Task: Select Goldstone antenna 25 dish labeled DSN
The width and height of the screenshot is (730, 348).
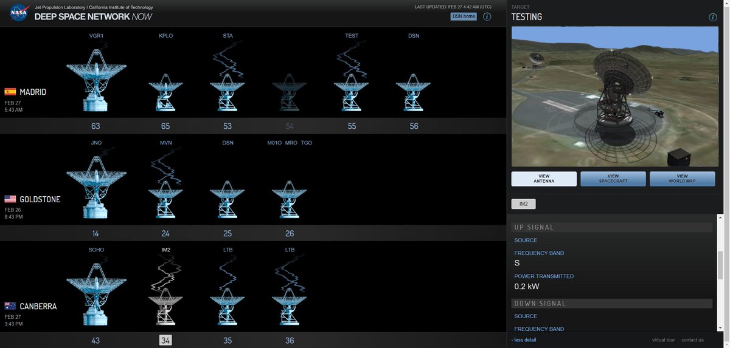Action: tap(228, 199)
